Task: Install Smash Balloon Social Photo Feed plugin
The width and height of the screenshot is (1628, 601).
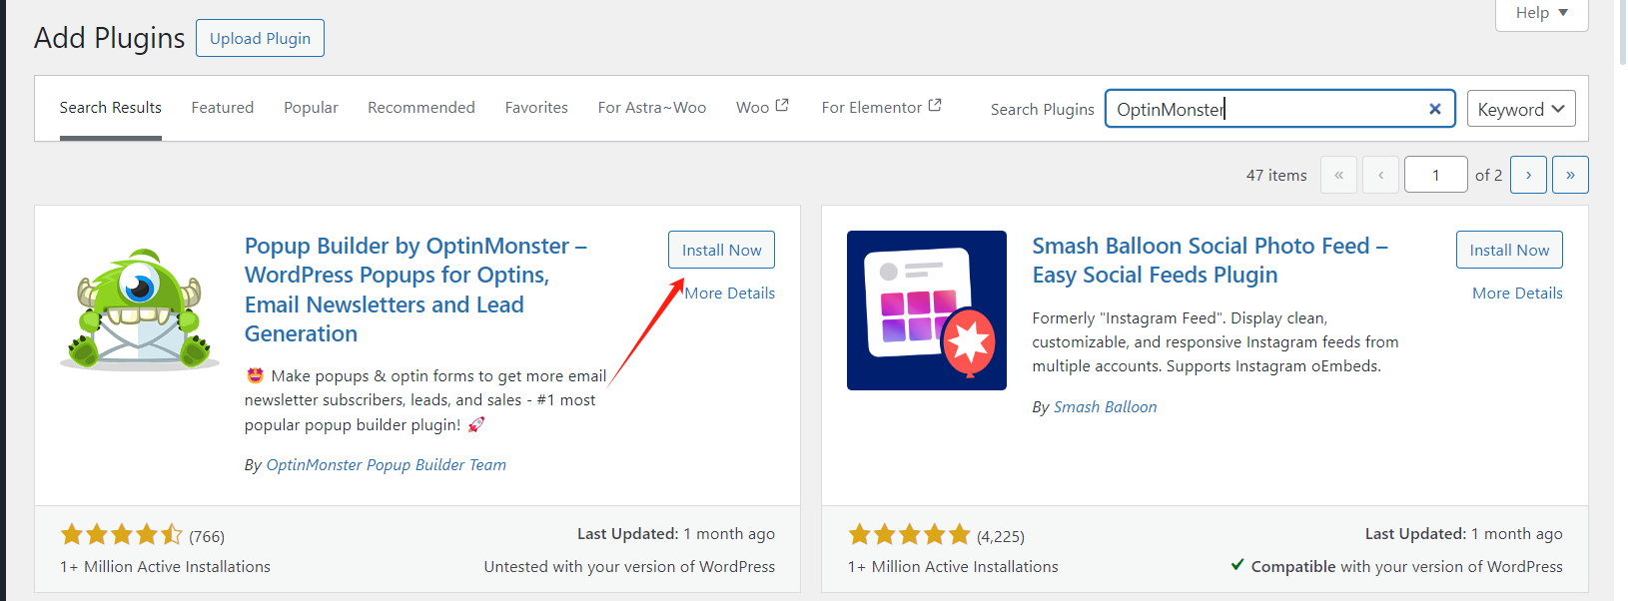Action: pos(1509,250)
